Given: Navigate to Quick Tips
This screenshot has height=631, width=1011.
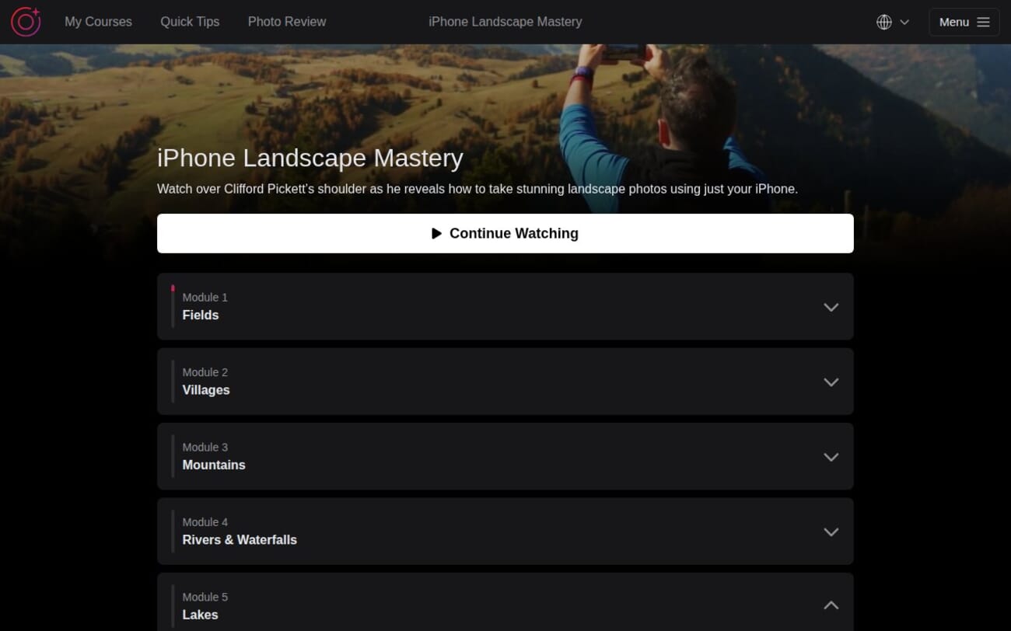Looking at the screenshot, I should pyautogui.click(x=190, y=22).
